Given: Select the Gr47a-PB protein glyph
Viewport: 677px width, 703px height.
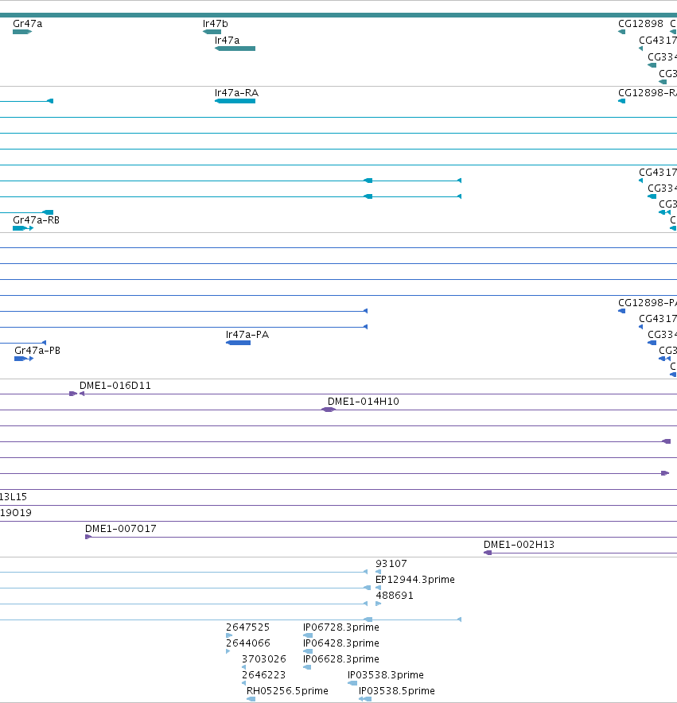Looking at the screenshot, I should (x=24, y=359).
